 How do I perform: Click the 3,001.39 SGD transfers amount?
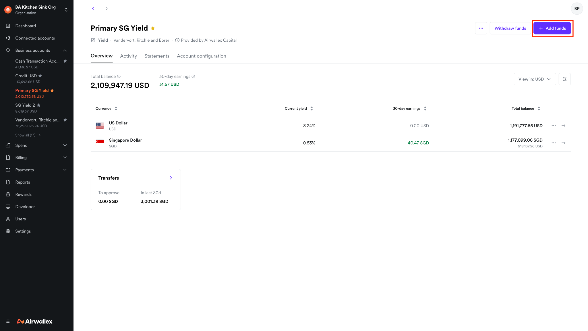(x=154, y=201)
